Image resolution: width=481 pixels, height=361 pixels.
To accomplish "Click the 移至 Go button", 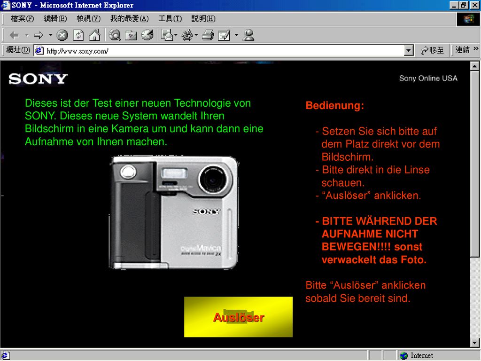I will click(x=432, y=50).
